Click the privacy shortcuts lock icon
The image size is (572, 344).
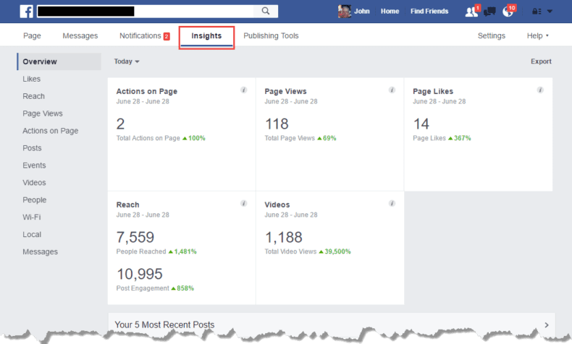click(537, 12)
